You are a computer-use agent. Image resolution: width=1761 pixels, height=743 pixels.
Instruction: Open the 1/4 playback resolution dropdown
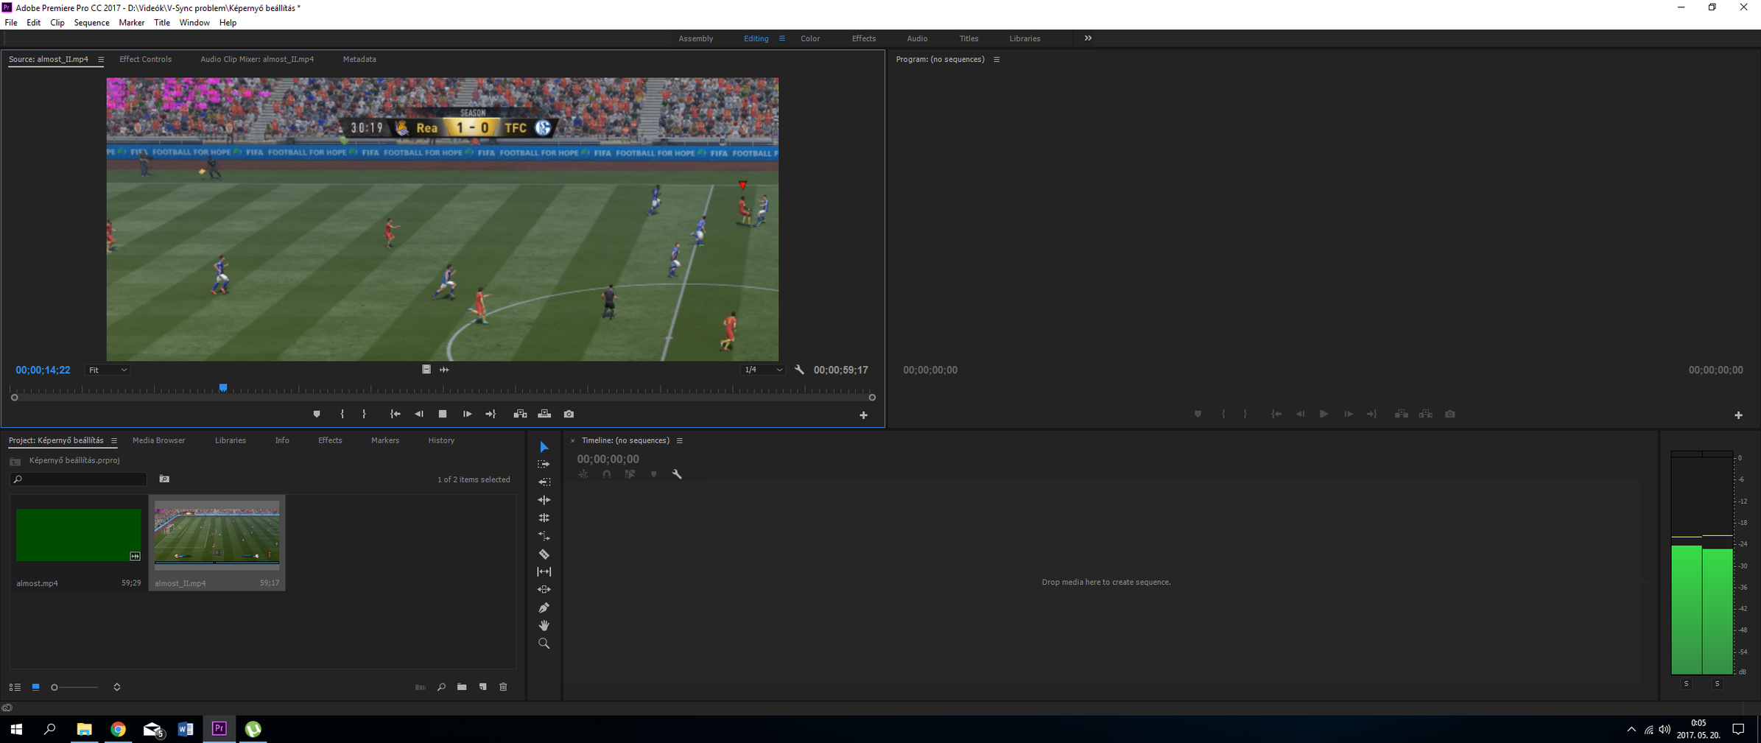click(x=763, y=370)
